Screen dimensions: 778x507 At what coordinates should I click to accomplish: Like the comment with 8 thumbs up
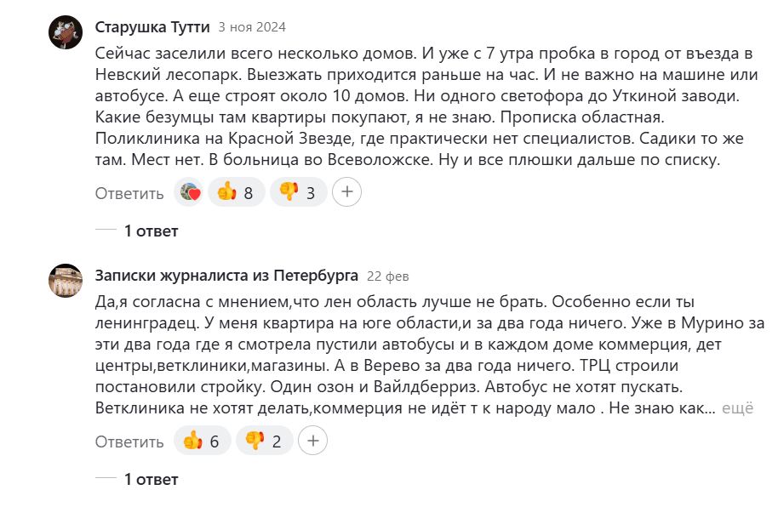point(235,193)
